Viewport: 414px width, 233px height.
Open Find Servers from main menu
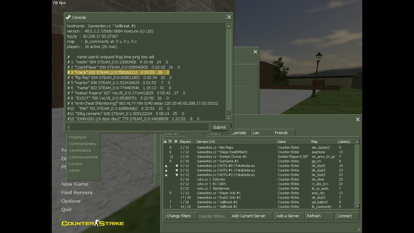[77, 193]
